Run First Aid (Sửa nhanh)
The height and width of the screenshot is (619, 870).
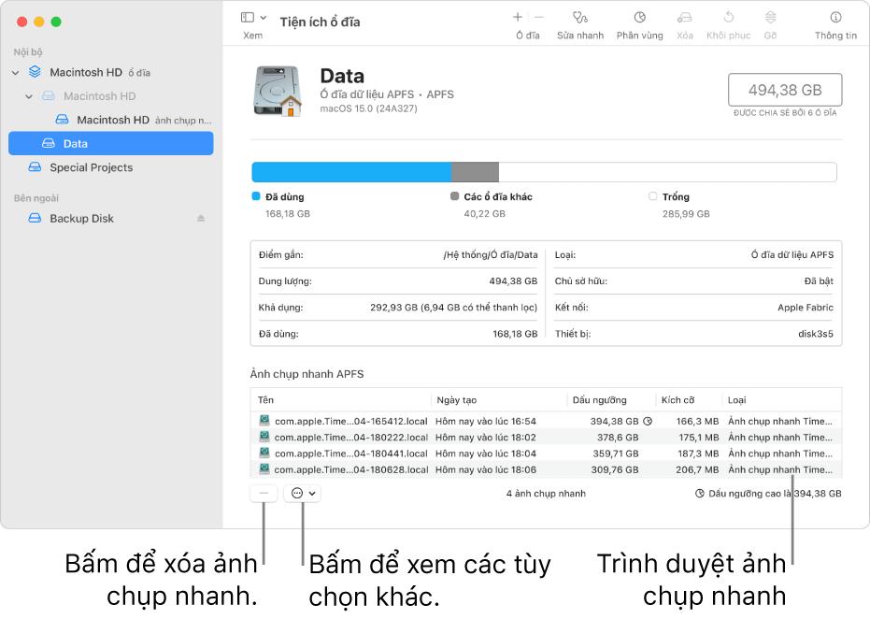tap(579, 18)
